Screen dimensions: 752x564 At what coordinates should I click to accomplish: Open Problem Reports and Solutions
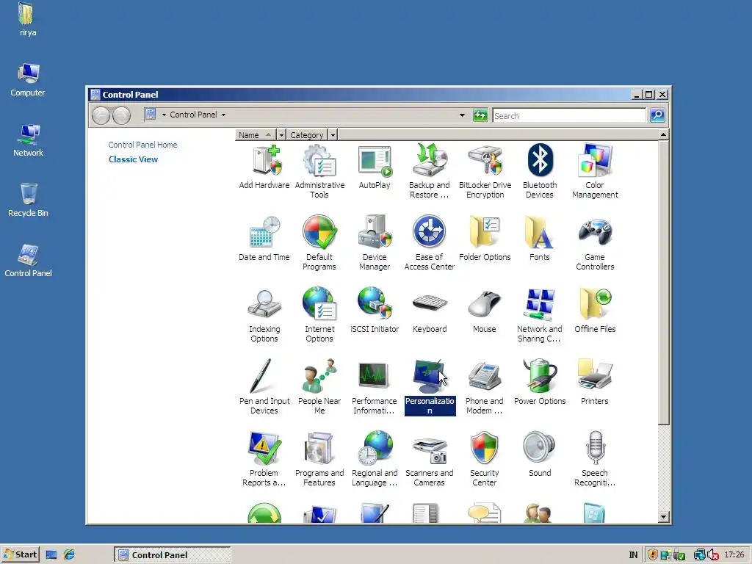point(264,459)
